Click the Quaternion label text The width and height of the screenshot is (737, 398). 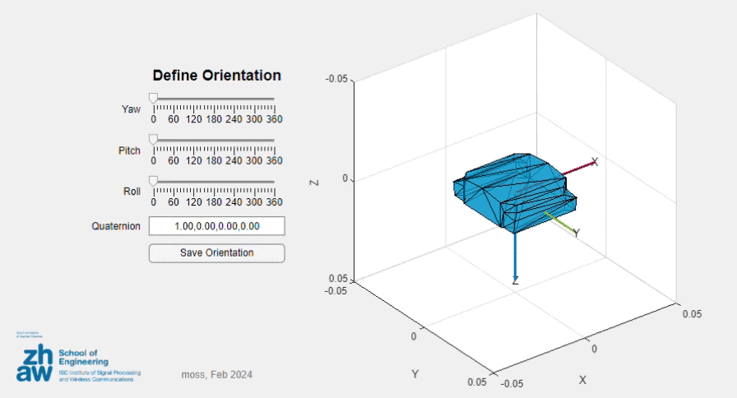coord(116,226)
